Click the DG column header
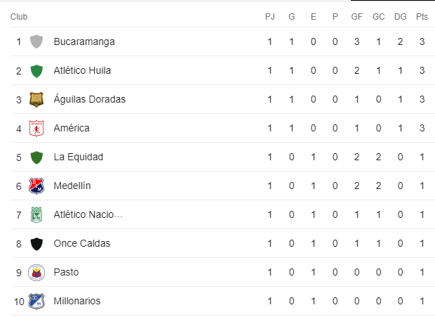435x317 pixels. pyautogui.click(x=400, y=16)
